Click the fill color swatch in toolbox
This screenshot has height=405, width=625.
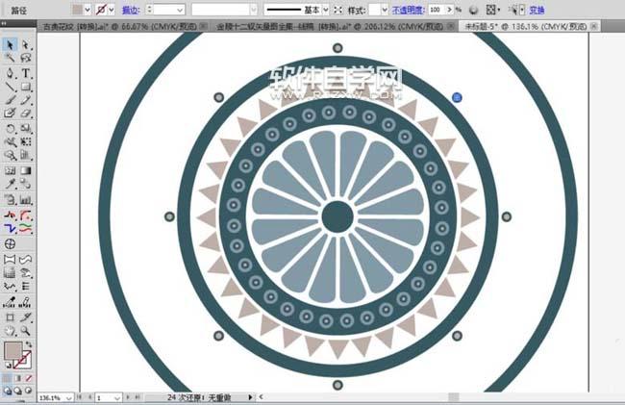point(12,350)
